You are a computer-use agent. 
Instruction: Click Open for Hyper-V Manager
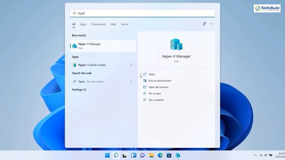[152, 74]
